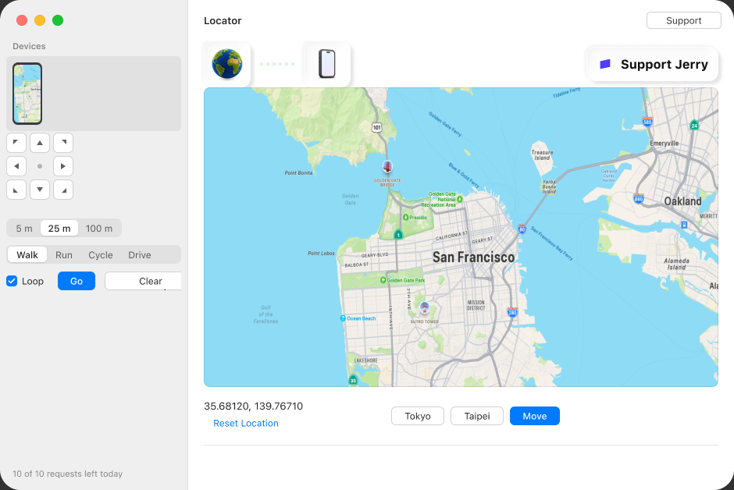Select the 5 m step distance
The height and width of the screenshot is (490, 734).
click(x=24, y=228)
